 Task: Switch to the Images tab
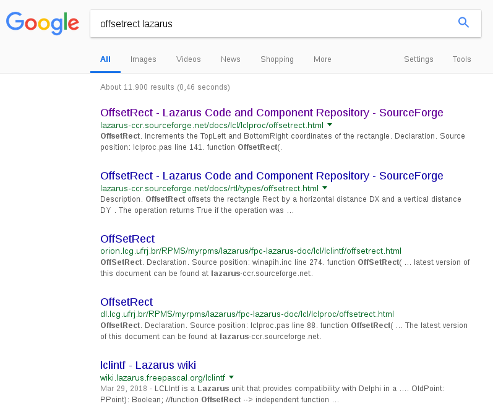click(x=143, y=59)
